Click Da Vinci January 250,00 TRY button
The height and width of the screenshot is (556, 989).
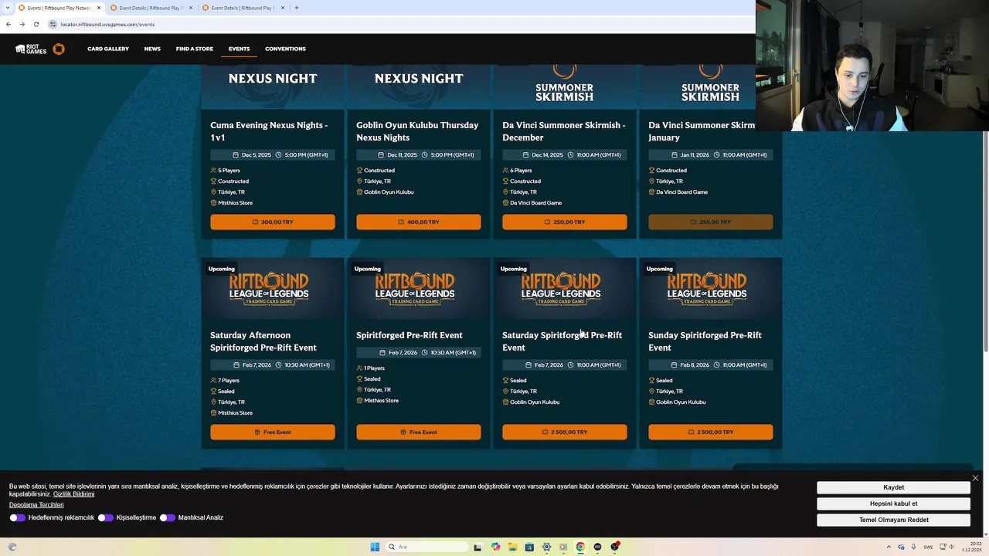(x=711, y=222)
